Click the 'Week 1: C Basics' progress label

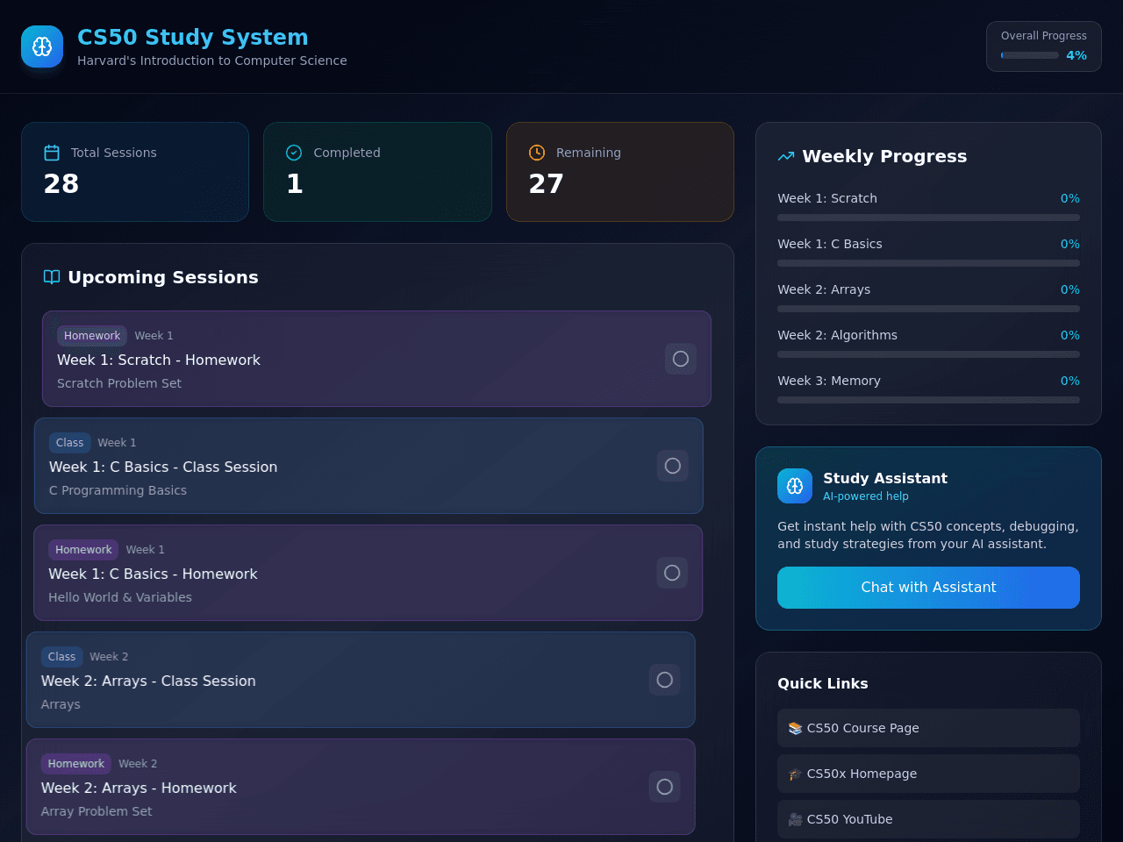[x=830, y=244]
